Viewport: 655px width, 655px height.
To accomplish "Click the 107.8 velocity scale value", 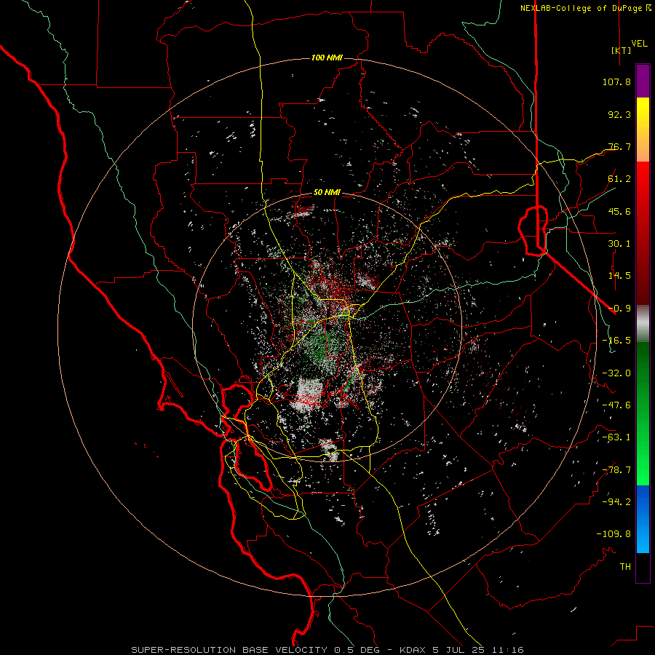I will (x=616, y=82).
